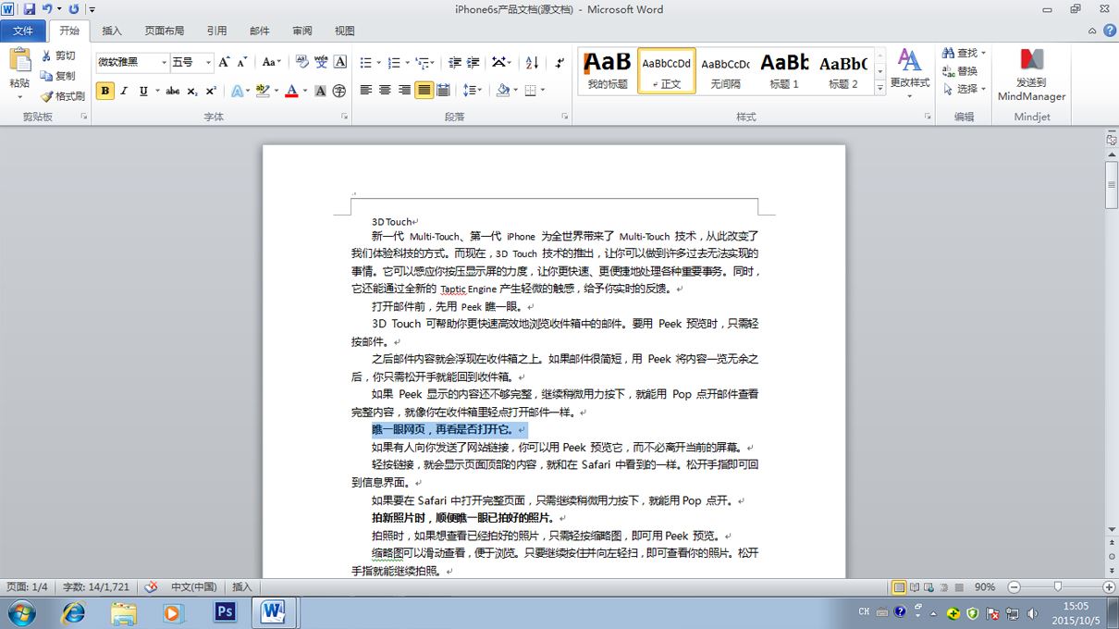Viewport: 1119px width, 629px height.
Task: Click the Distributed alignment icon
Action: 443,91
